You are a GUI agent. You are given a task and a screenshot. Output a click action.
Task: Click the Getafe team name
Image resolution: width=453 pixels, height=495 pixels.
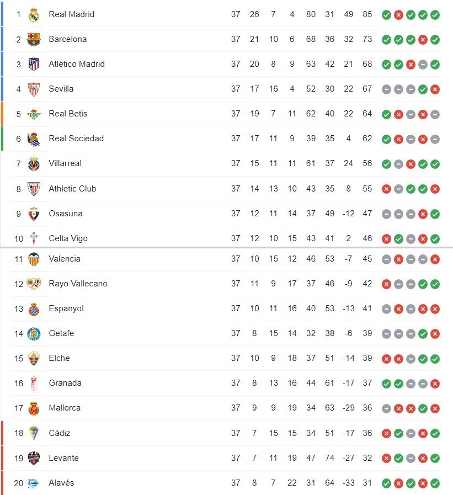coord(61,333)
